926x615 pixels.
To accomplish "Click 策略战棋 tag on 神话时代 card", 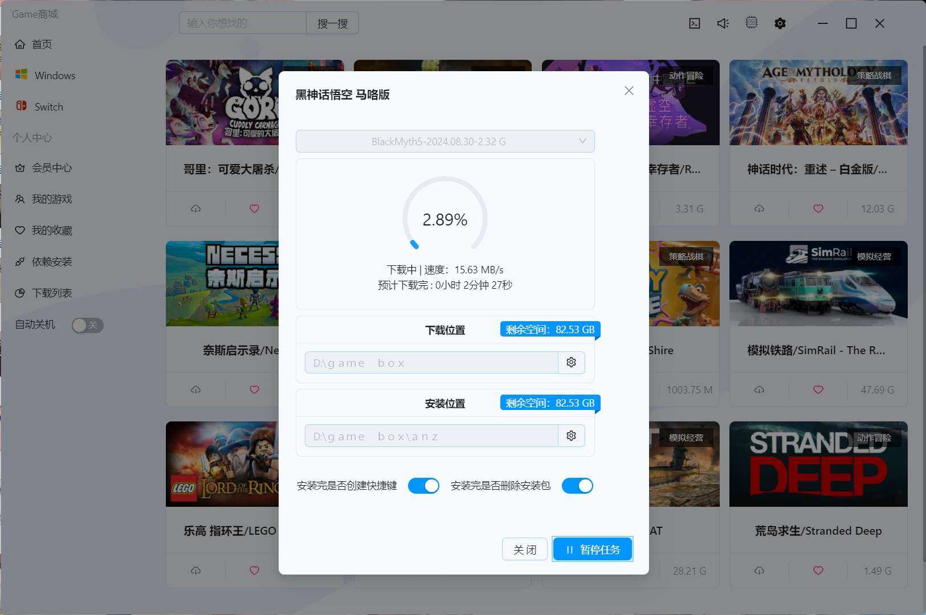I will (874, 75).
